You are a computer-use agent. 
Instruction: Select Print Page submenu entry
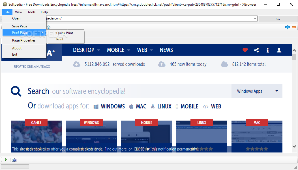[x=24, y=32]
